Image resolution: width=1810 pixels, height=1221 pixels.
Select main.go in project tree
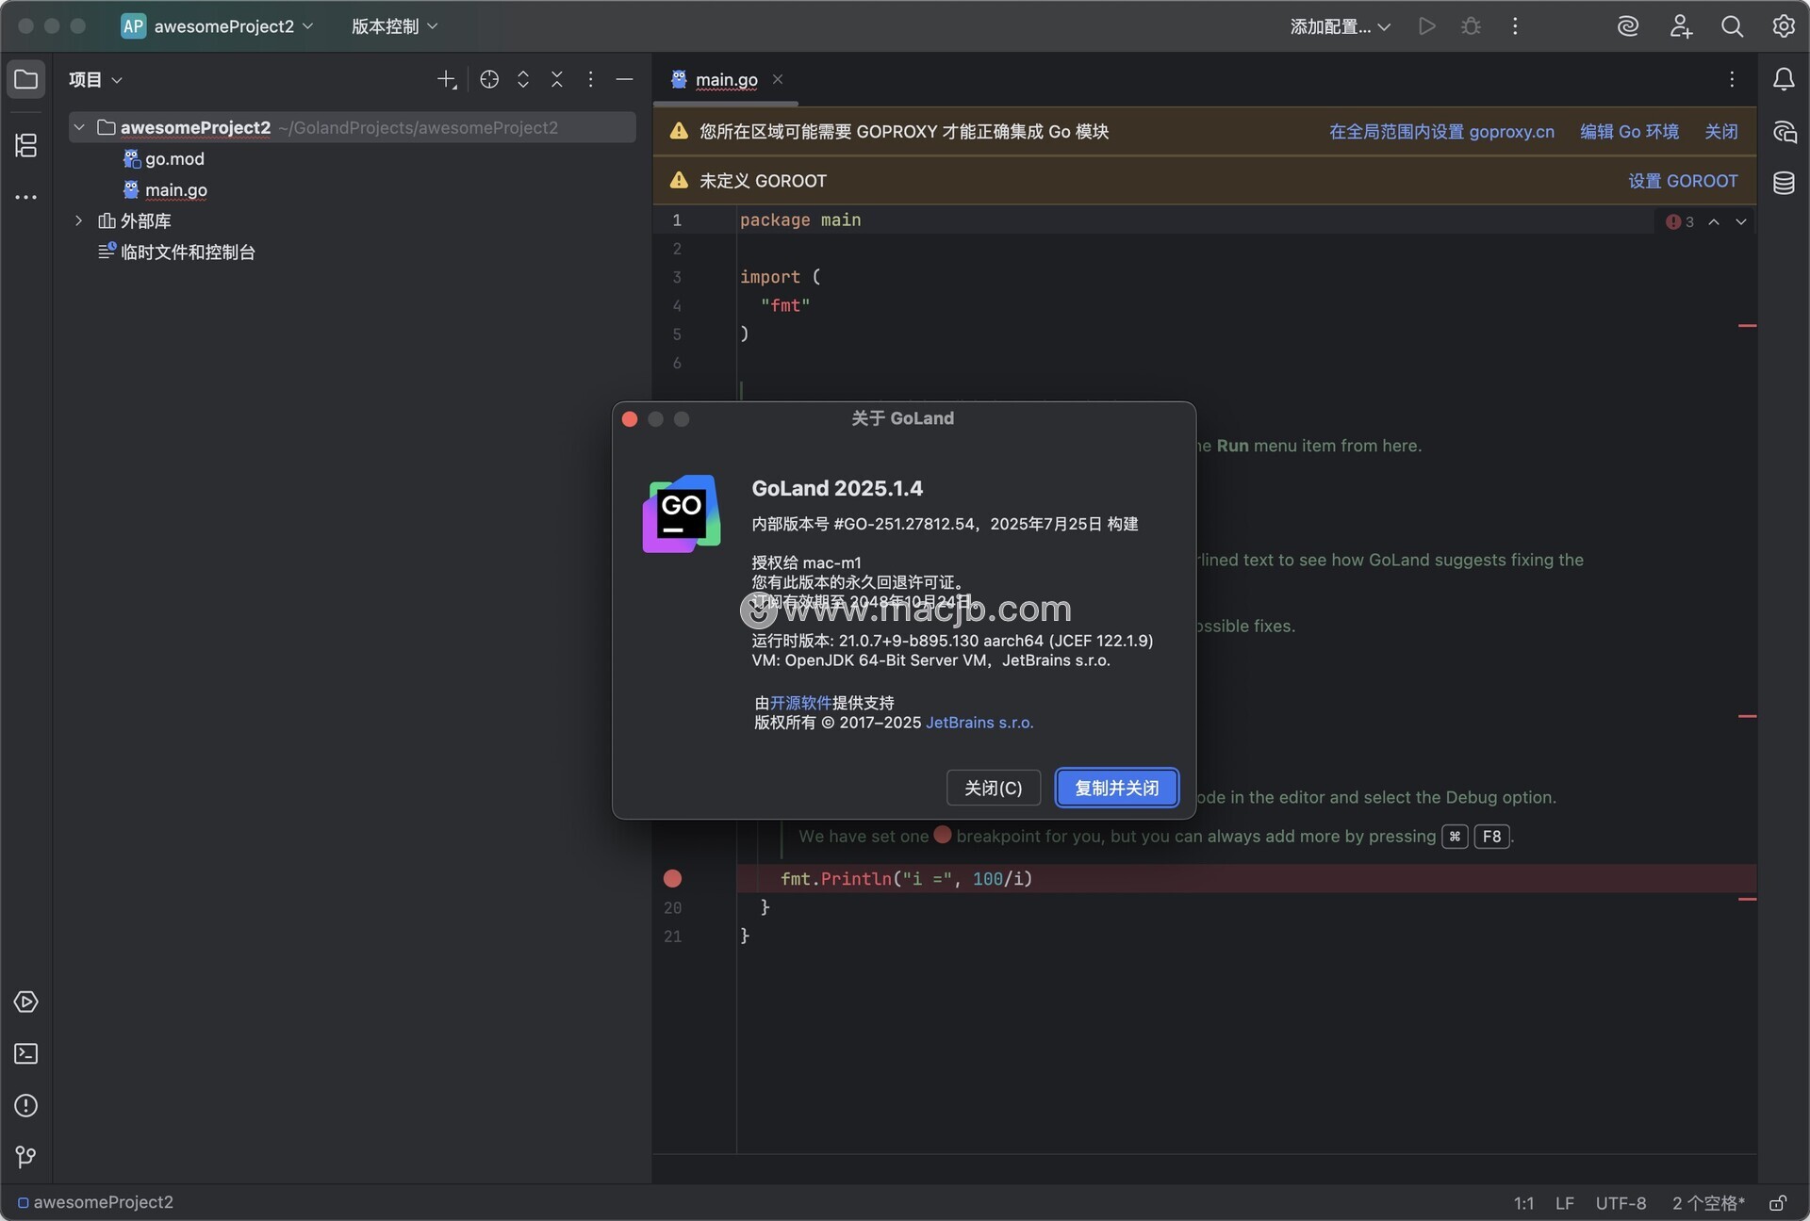[165, 189]
